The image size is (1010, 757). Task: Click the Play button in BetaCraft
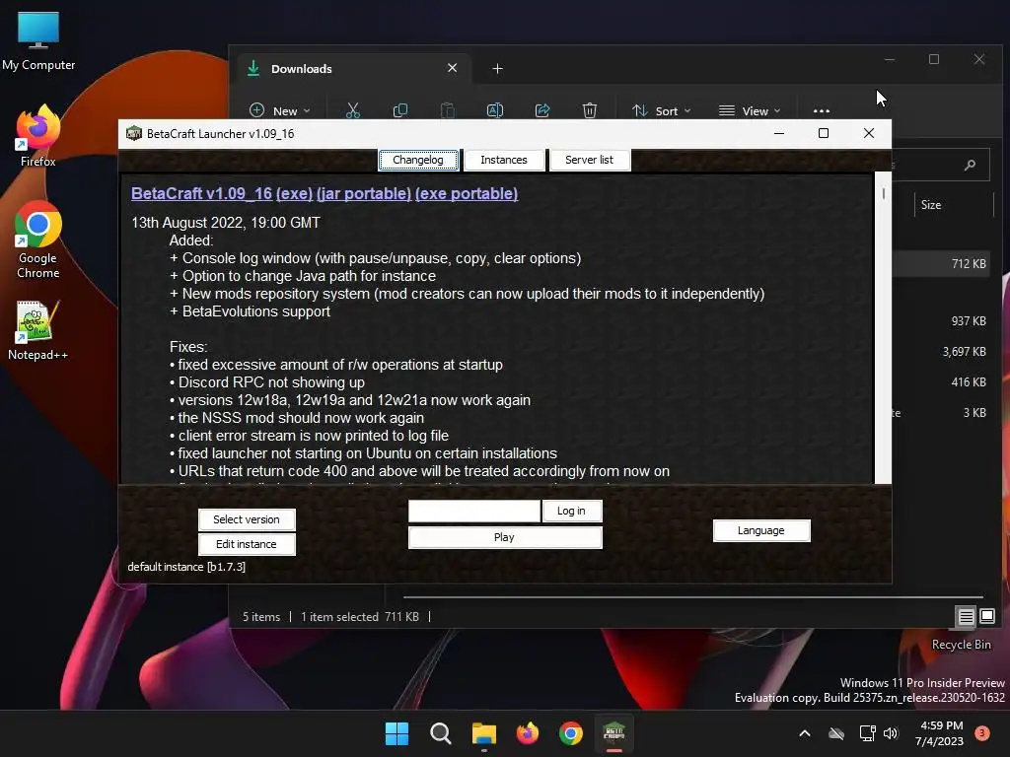(504, 537)
